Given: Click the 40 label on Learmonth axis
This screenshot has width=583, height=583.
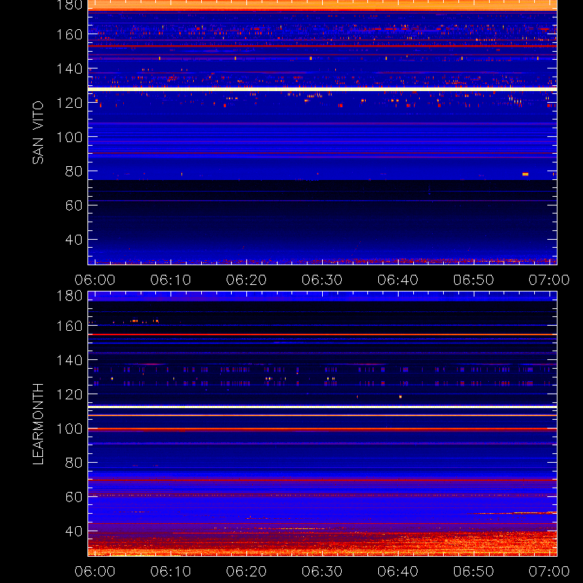Looking at the screenshot, I should 74,531.
